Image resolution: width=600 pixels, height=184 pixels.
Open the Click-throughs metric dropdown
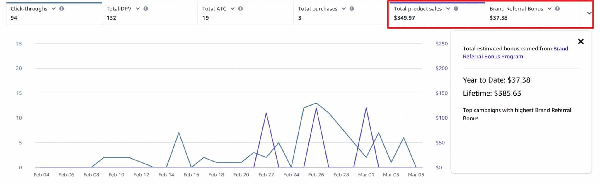[54, 9]
